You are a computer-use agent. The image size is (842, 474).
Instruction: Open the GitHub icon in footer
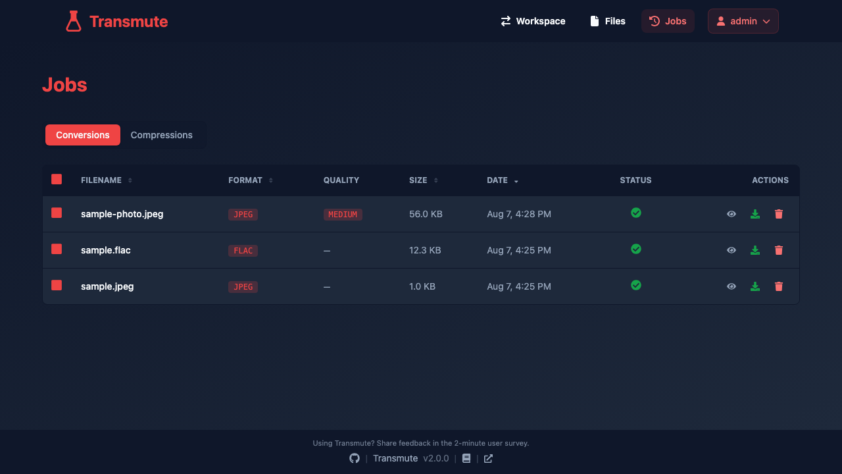coord(355,458)
